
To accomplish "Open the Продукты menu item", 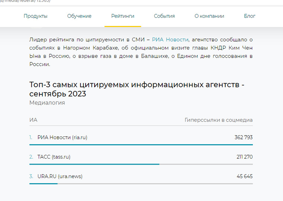I will pos(35,16).
